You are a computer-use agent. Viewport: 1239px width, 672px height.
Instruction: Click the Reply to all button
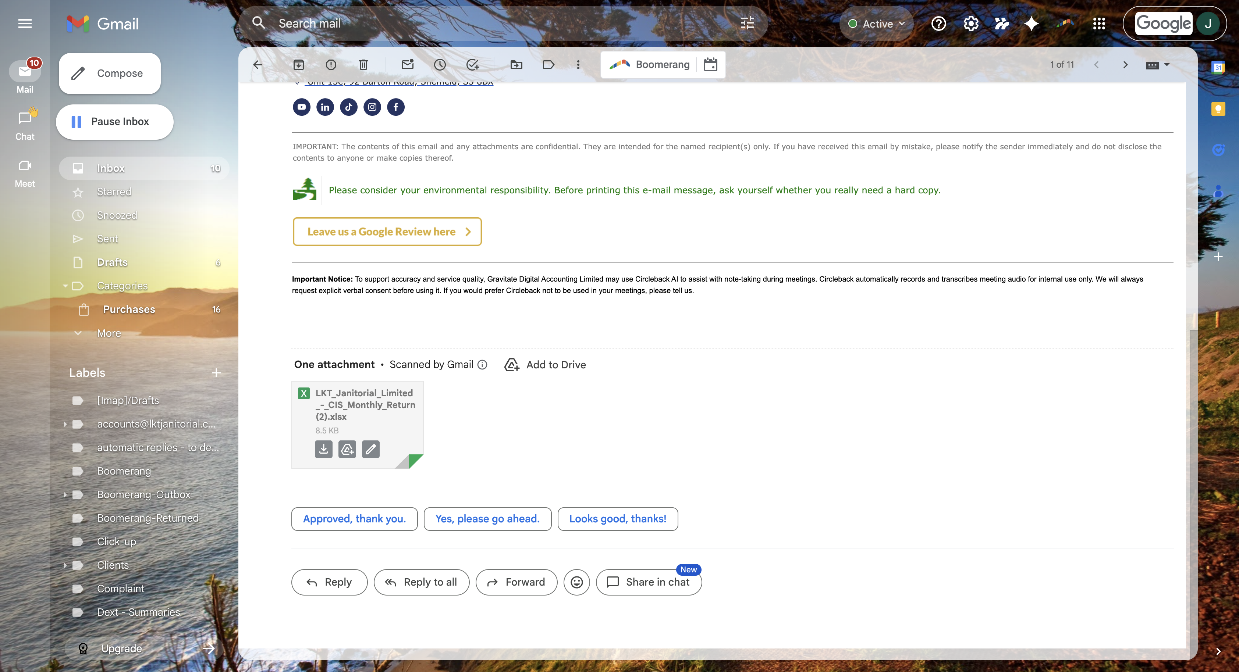(421, 582)
